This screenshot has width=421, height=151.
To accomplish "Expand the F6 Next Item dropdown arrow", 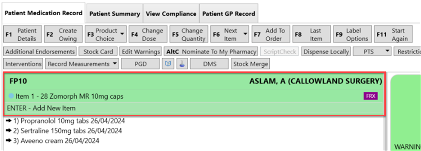I will 245,34.
